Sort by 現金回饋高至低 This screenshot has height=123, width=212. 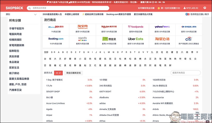pos(73,73)
